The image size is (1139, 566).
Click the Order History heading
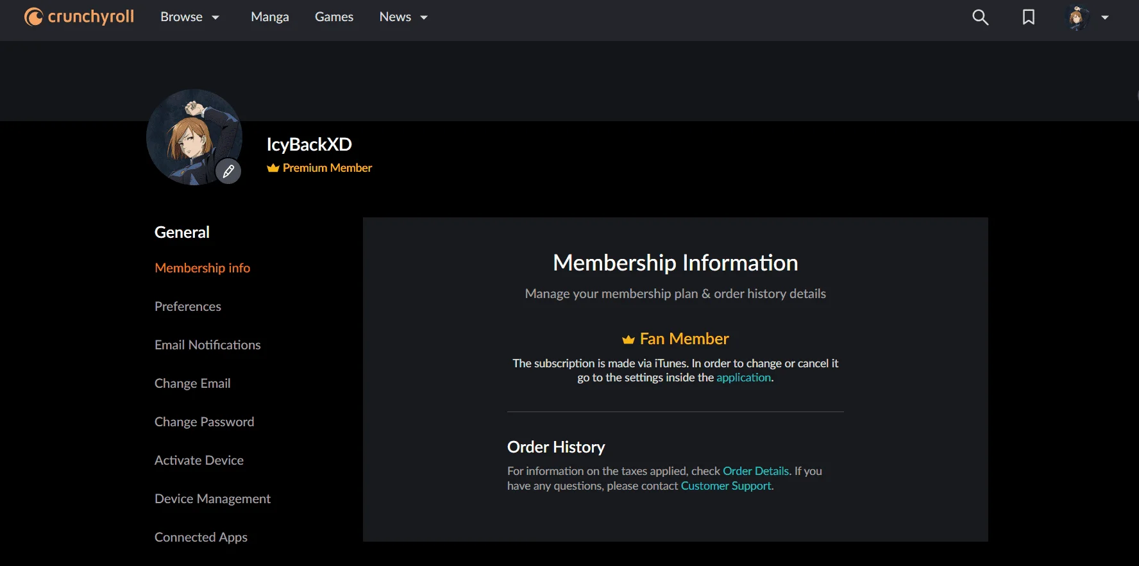(556, 447)
